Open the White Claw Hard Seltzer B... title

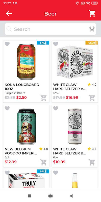click(69, 151)
